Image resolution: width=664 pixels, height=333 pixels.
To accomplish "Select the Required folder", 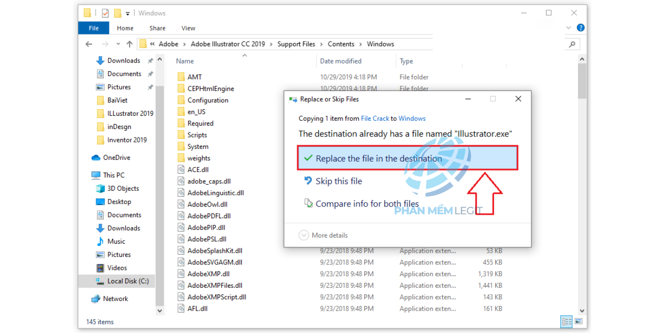I will [x=200, y=123].
